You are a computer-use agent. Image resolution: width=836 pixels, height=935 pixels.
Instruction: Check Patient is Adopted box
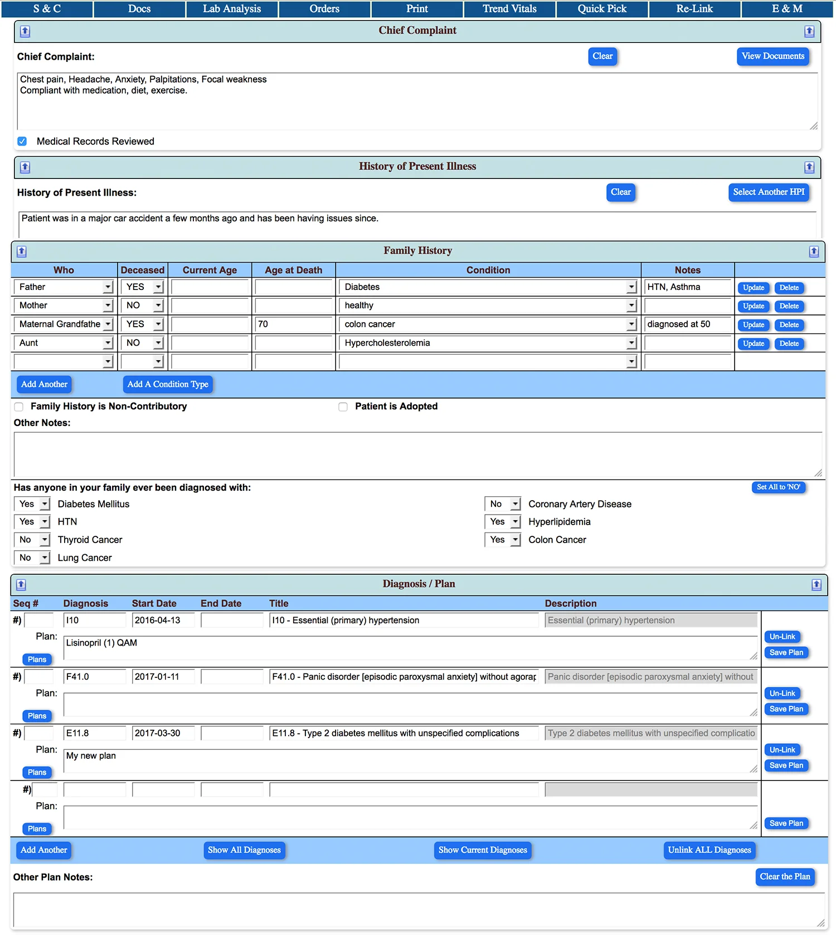coord(343,406)
